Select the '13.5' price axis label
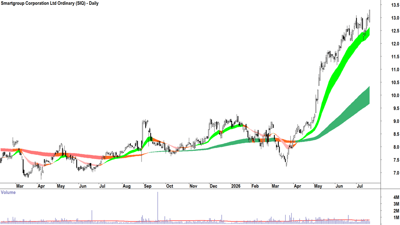Screen dimensions: 400x225 tap(395, 5)
